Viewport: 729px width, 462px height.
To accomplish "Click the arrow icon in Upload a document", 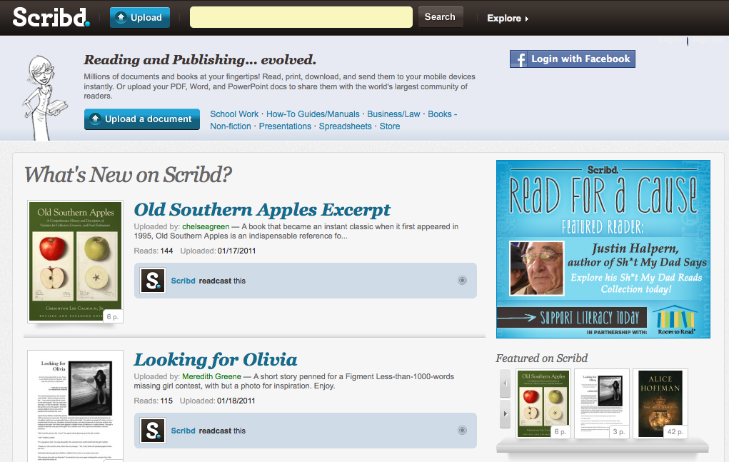I will click(x=95, y=119).
